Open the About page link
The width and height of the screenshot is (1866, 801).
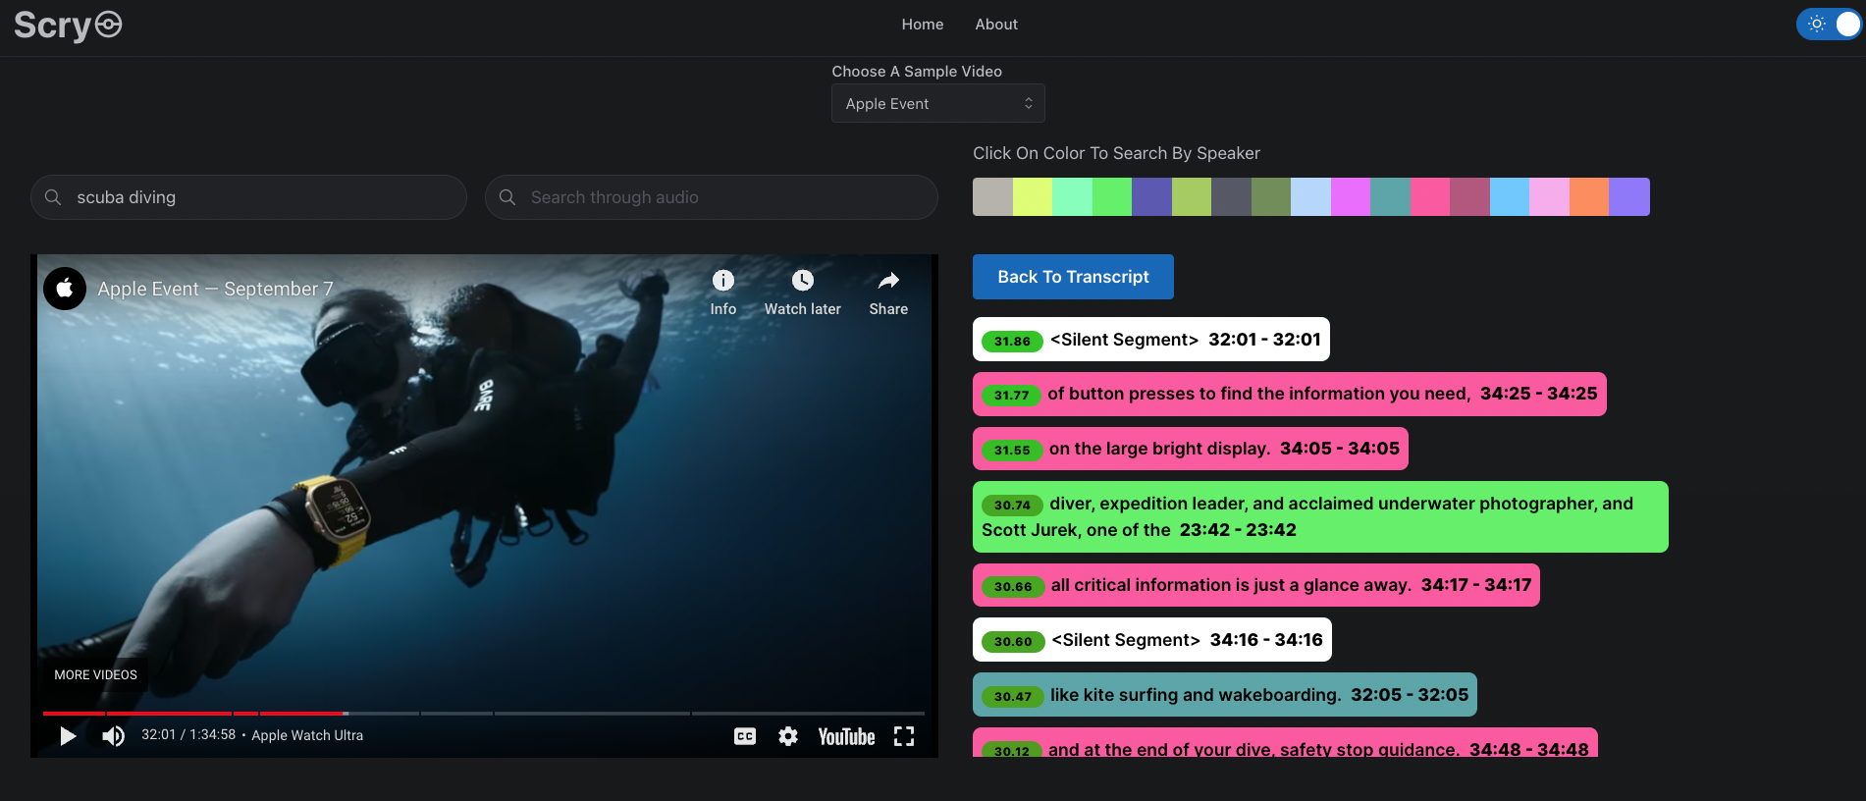pyautogui.click(x=995, y=25)
